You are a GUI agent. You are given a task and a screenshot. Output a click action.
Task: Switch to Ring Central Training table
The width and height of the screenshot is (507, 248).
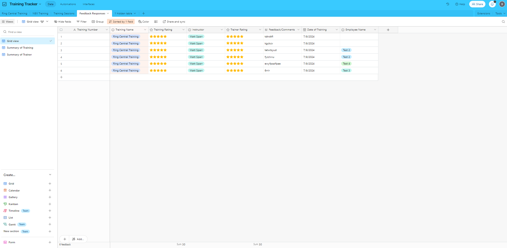15,14
